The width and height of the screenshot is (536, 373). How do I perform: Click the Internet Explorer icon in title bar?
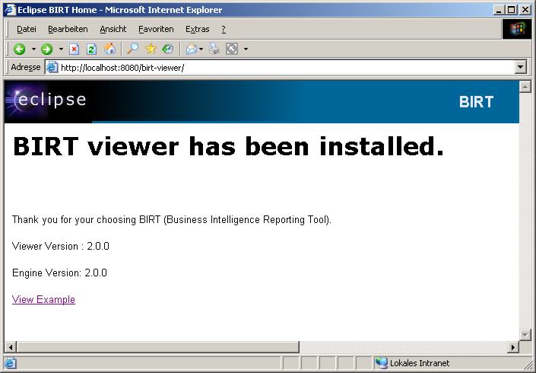click(10, 10)
